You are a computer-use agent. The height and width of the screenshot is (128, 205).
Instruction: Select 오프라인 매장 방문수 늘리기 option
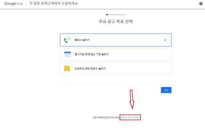[116, 69]
